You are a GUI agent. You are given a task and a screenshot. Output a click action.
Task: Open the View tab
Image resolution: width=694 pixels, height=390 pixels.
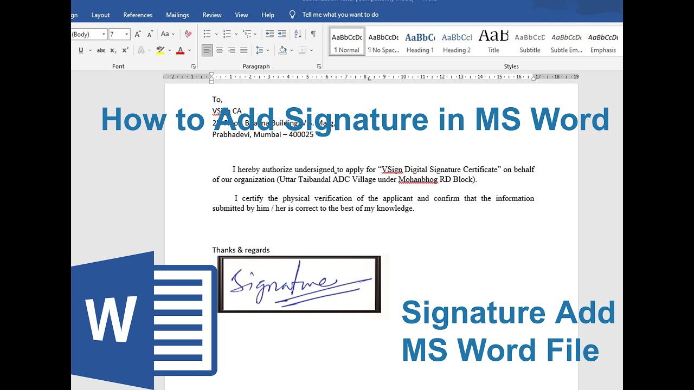[x=241, y=15]
